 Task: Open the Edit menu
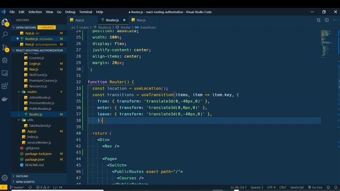click(21, 12)
